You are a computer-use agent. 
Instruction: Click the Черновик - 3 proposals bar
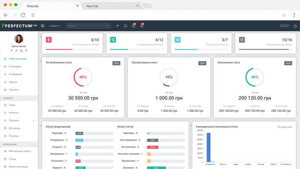tap(94, 133)
